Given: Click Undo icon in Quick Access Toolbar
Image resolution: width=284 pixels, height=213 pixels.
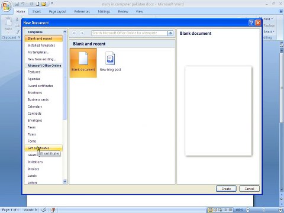Looking at the screenshot, I should (23, 4).
